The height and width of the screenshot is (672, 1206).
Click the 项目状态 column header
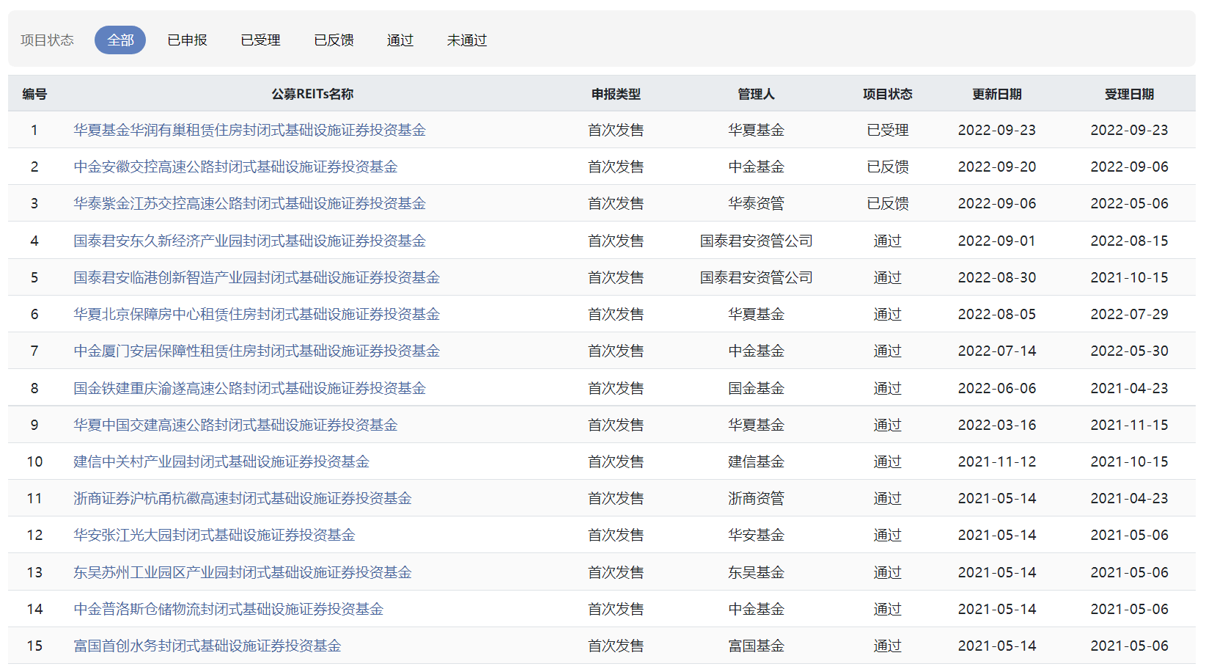point(887,94)
